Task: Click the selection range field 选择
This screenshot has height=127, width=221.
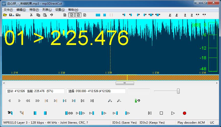Action: pos(96,91)
